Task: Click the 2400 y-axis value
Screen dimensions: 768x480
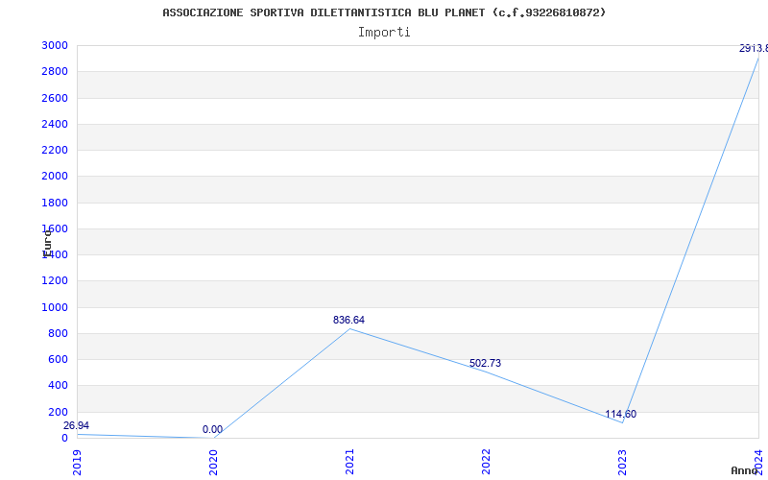Action: [55, 124]
